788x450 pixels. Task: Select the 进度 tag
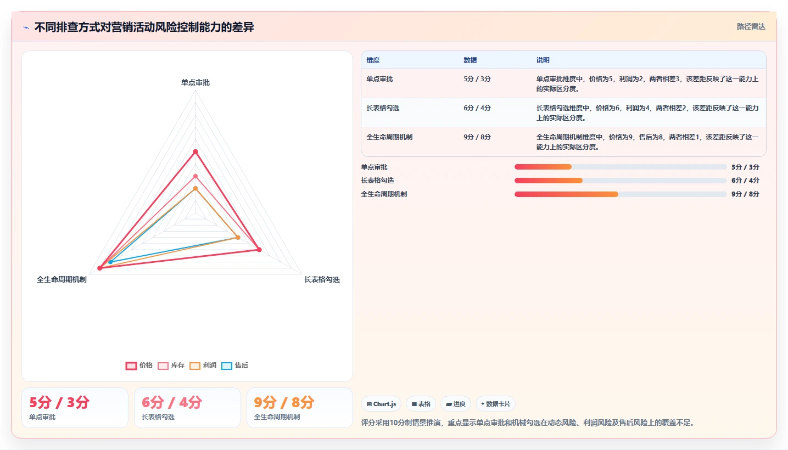click(456, 404)
